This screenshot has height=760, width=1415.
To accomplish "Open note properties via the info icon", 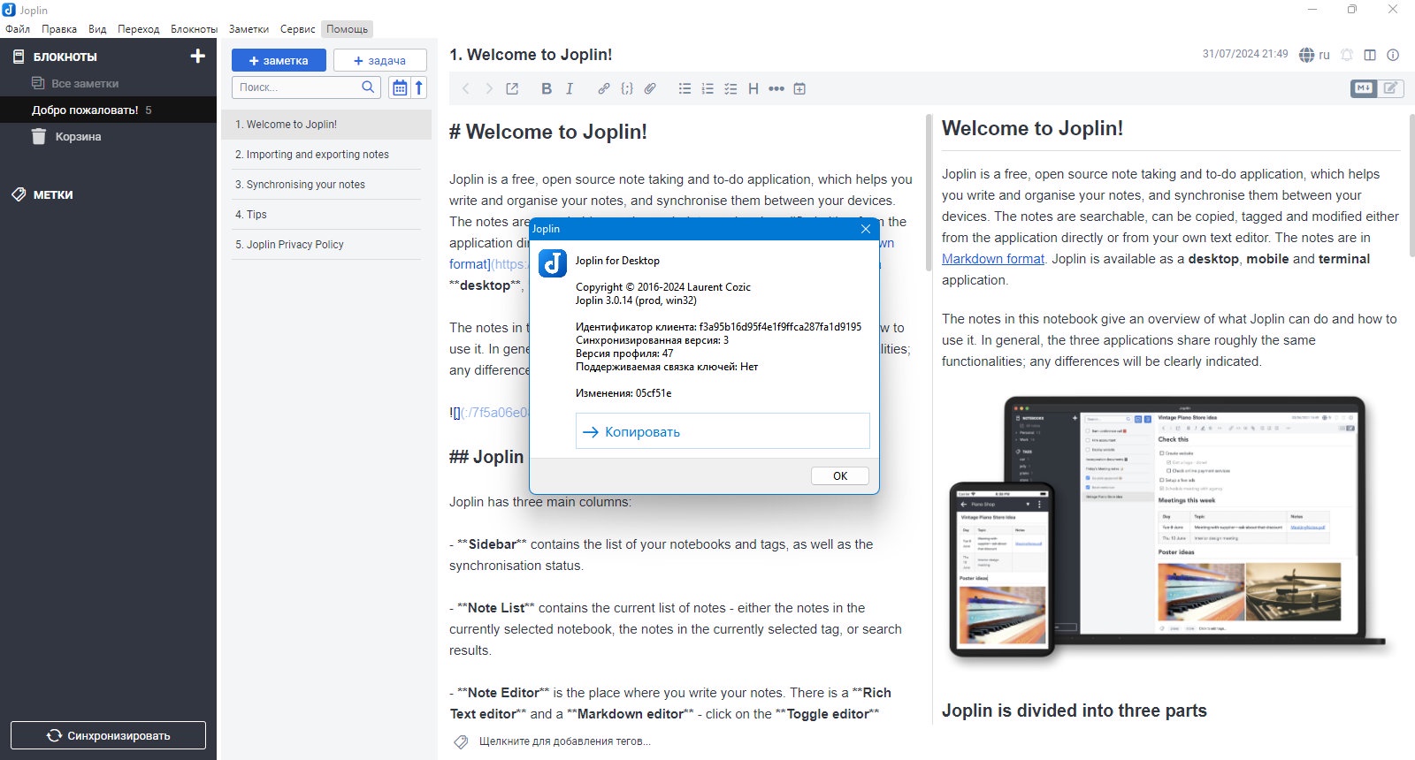I will click(x=1393, y=55).
